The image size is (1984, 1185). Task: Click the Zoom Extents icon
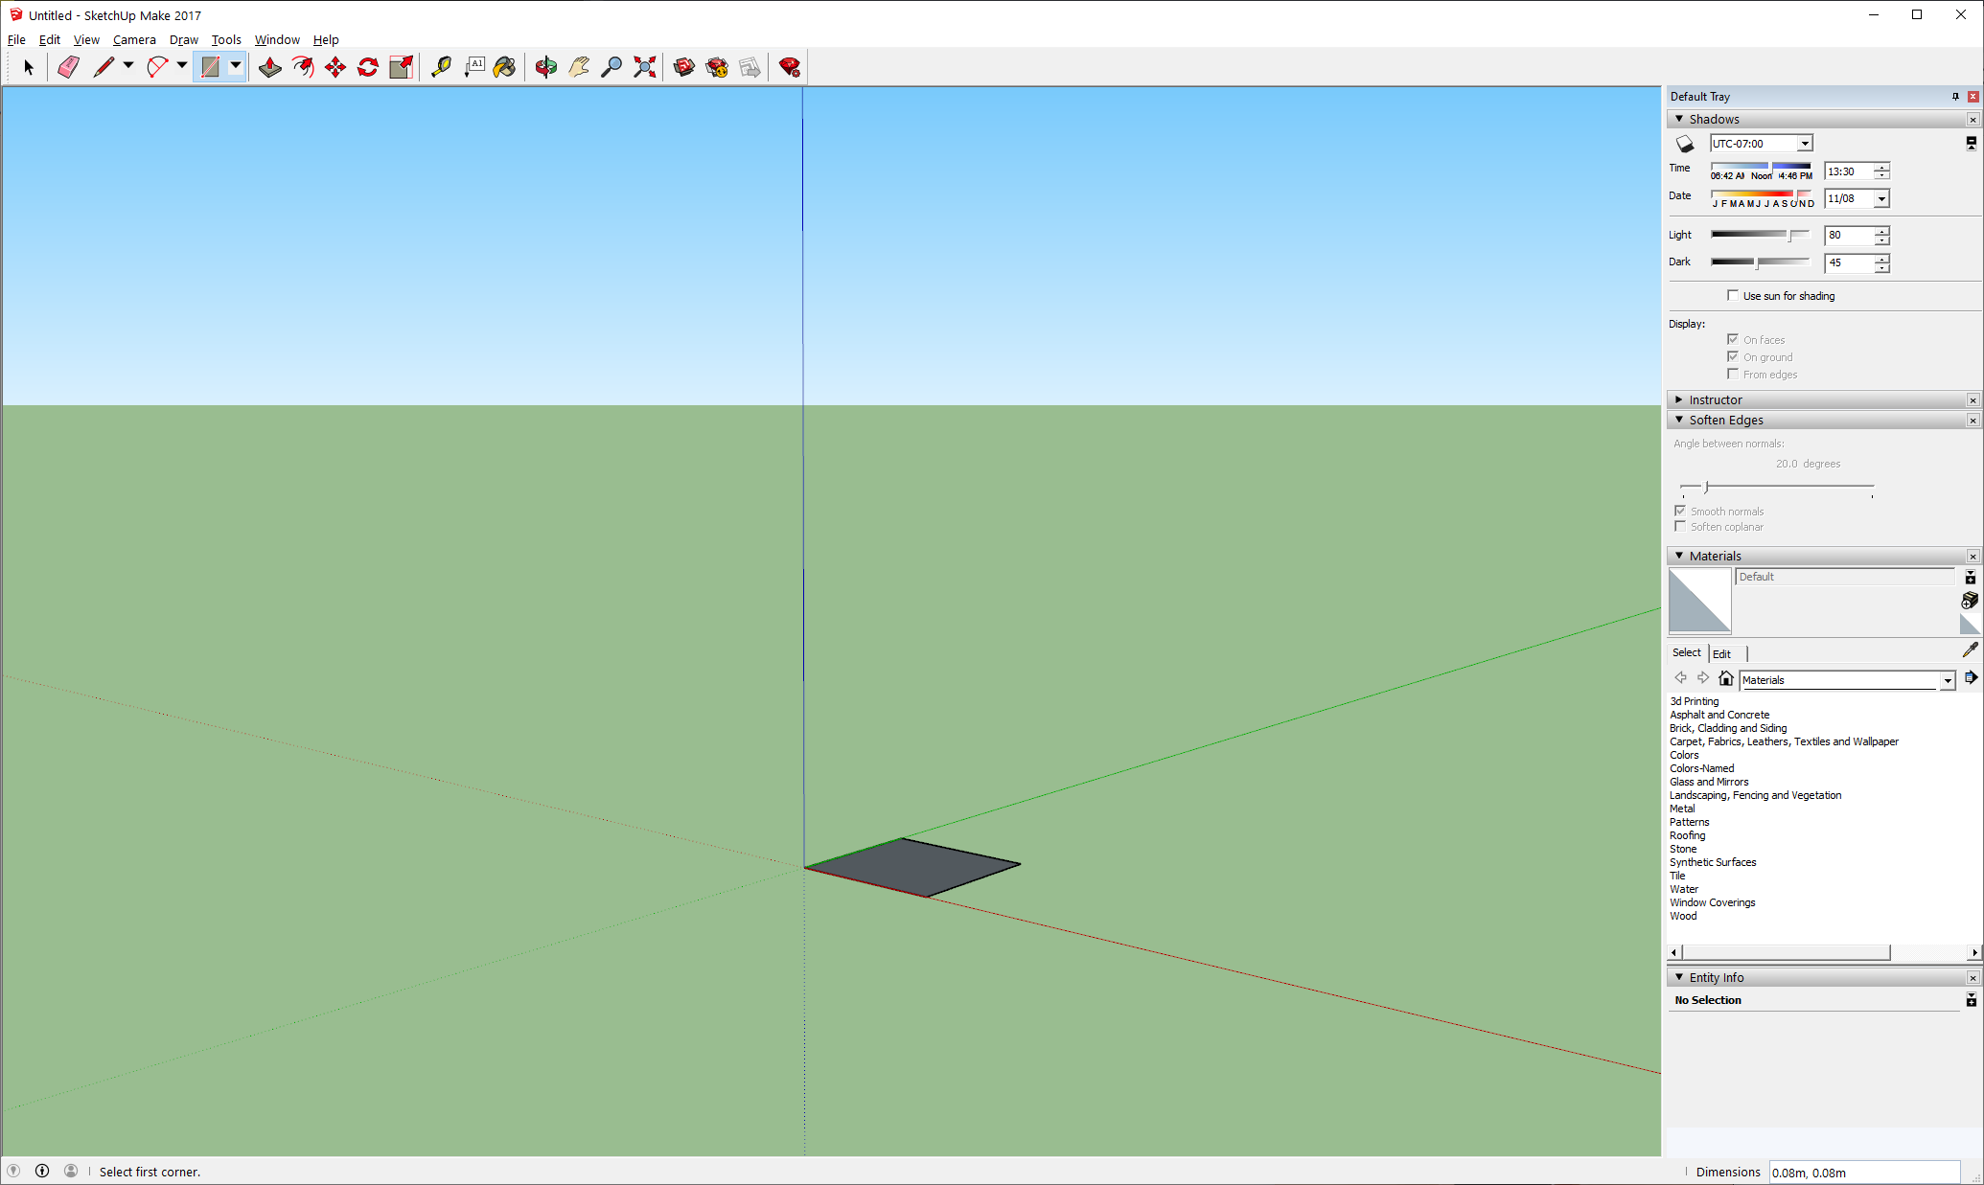click(x=645, y=67)
